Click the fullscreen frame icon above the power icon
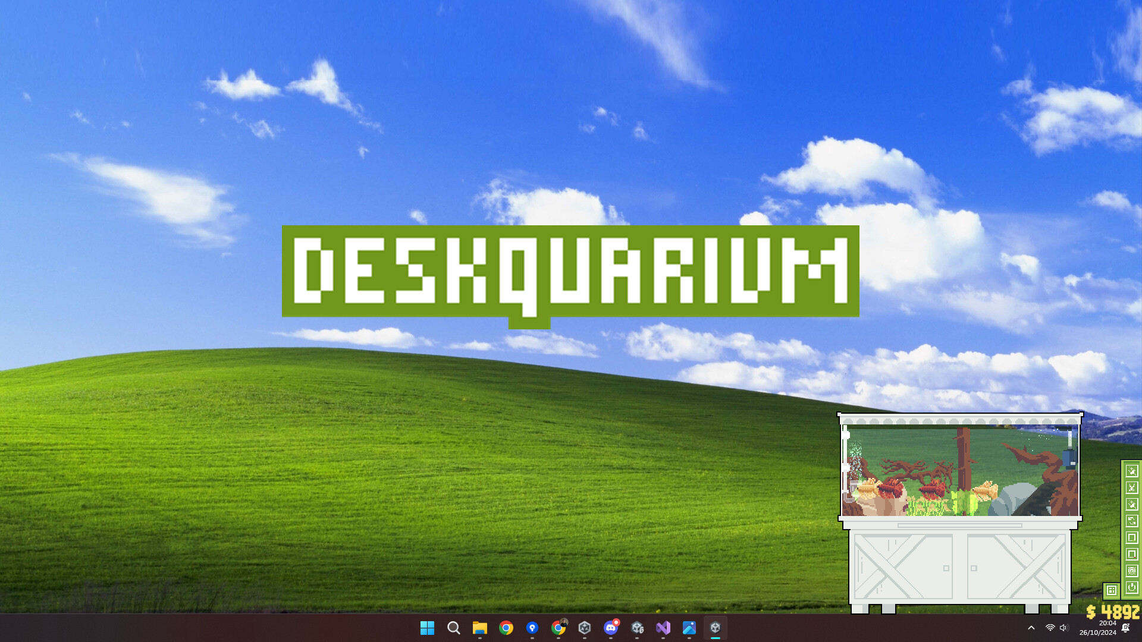This screenshot has width=1142, height=642. [x=1132, y=571]
